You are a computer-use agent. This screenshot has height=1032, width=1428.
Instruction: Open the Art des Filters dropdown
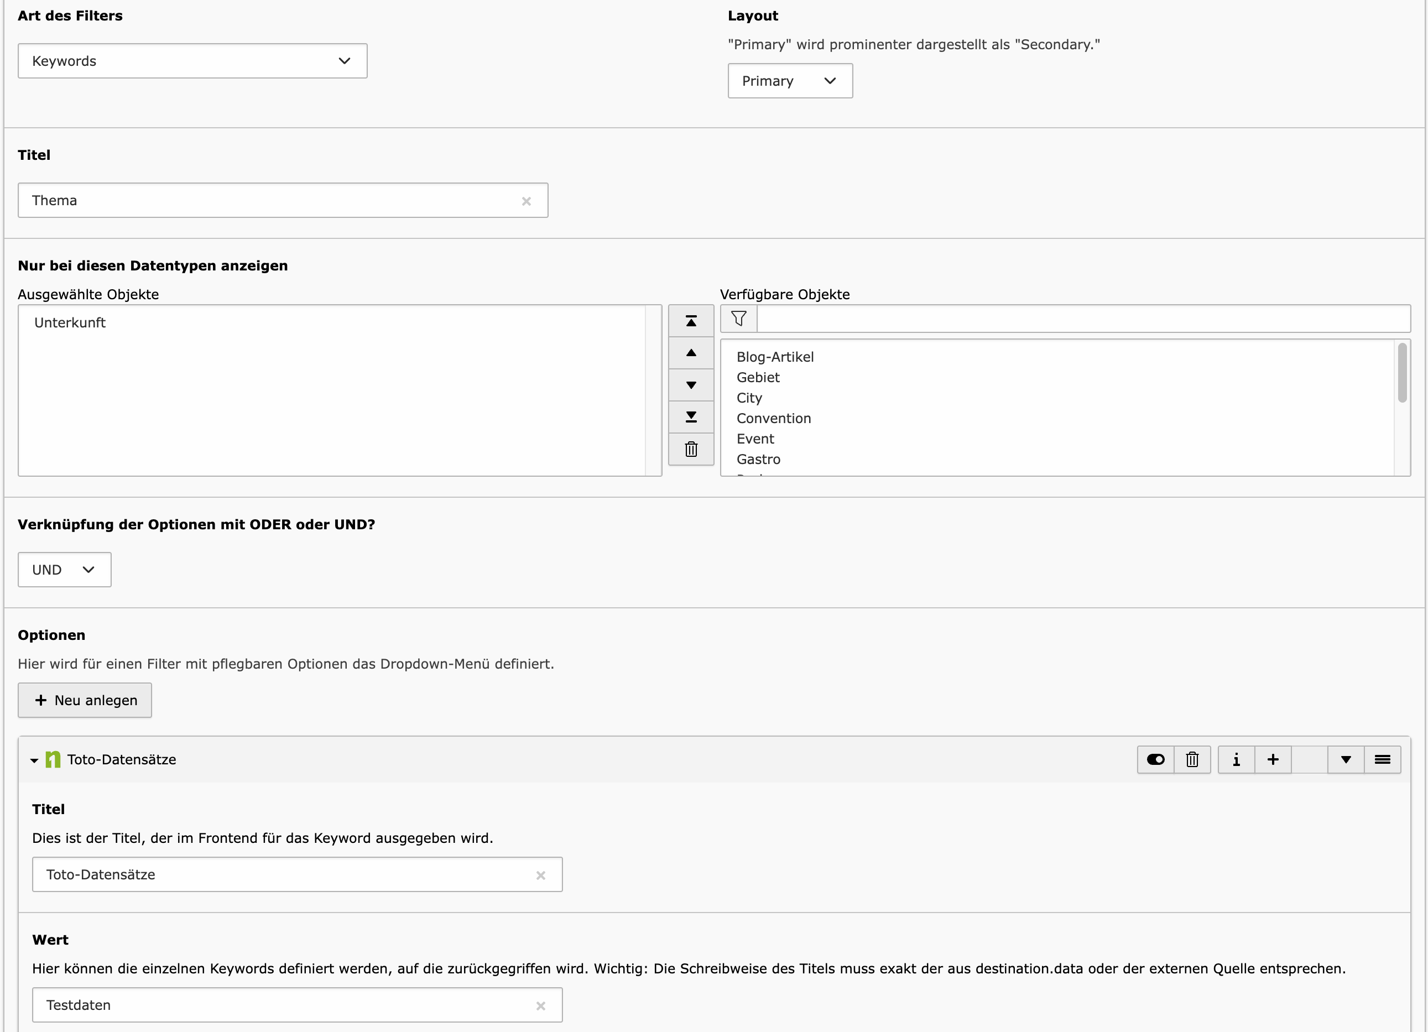[192, 61]
